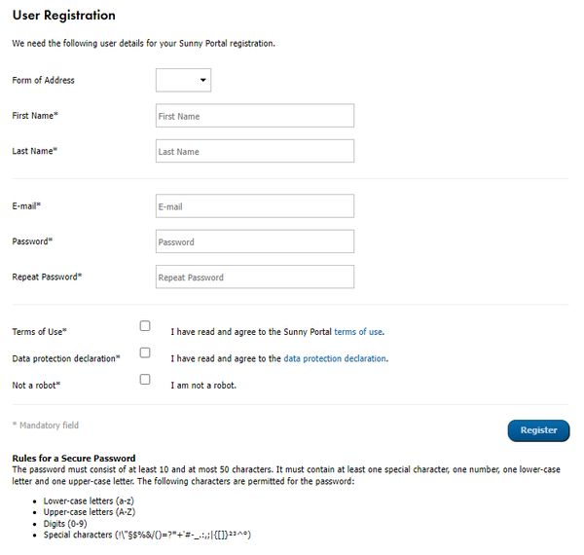Click the Repeat Password label
584x555 pixels.
pos(47,277)
